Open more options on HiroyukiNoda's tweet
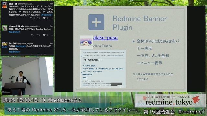This screenshot has height=116, width=207. pyautogui.click(x=51, y=35)
